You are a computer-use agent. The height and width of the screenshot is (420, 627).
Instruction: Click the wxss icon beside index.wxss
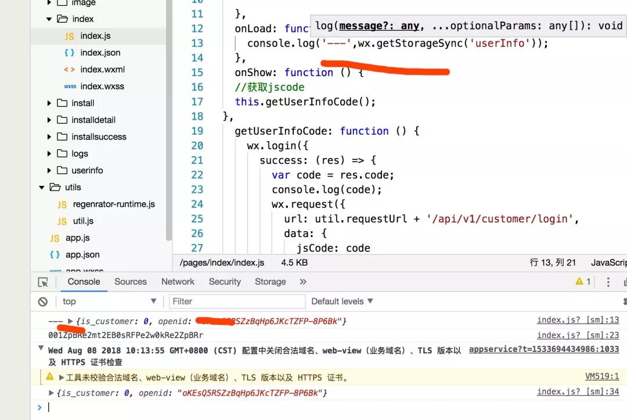click(x=70, y=87)
